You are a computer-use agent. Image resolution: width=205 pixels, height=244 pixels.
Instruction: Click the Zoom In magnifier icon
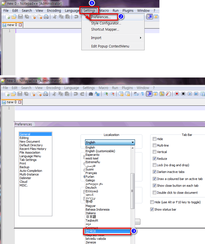[106, 94]
